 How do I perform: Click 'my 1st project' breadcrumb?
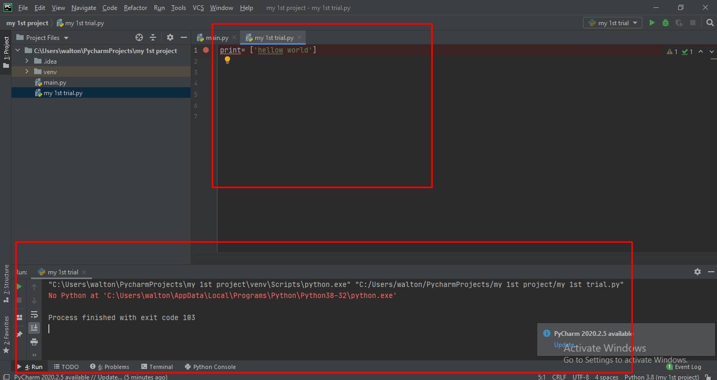[27, 23]
